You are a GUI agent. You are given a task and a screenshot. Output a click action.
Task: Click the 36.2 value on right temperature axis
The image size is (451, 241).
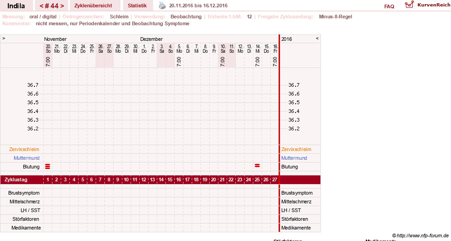[294, 129]
